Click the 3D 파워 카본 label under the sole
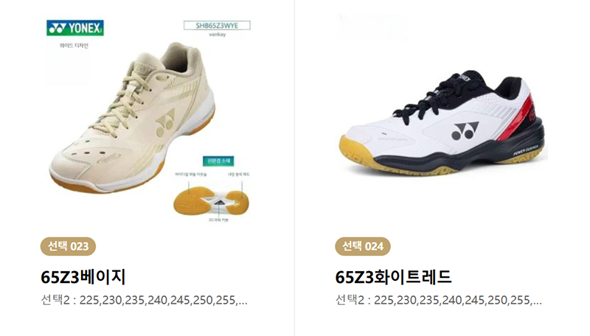590x336 pixels. [218, 220]
